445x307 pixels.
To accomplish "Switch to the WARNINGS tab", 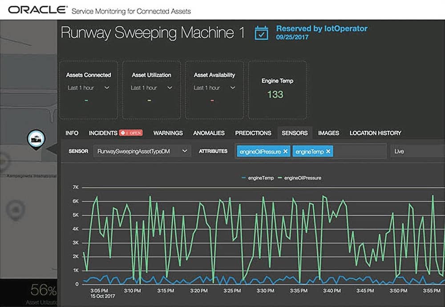I will click(168, 133).
